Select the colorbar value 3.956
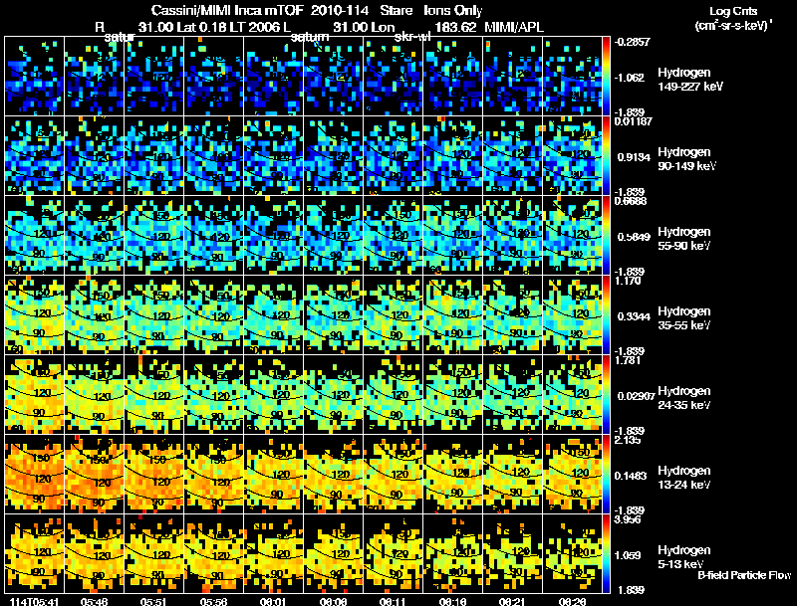Screen dimensions: 797x606 [x=628, y=519]
